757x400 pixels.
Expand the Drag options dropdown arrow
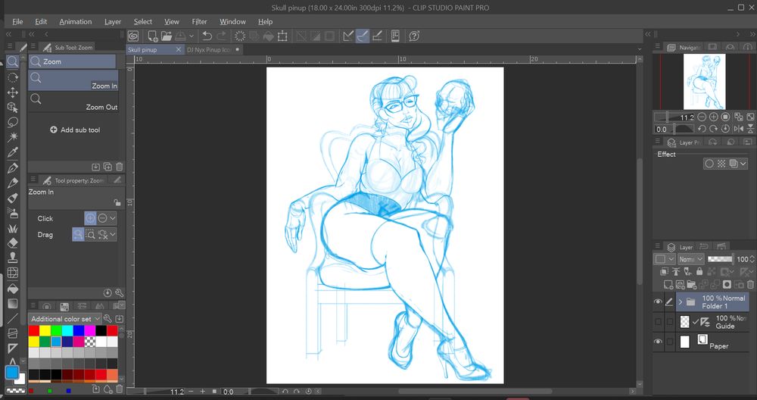pyautogui.click(x=113, y=235)
